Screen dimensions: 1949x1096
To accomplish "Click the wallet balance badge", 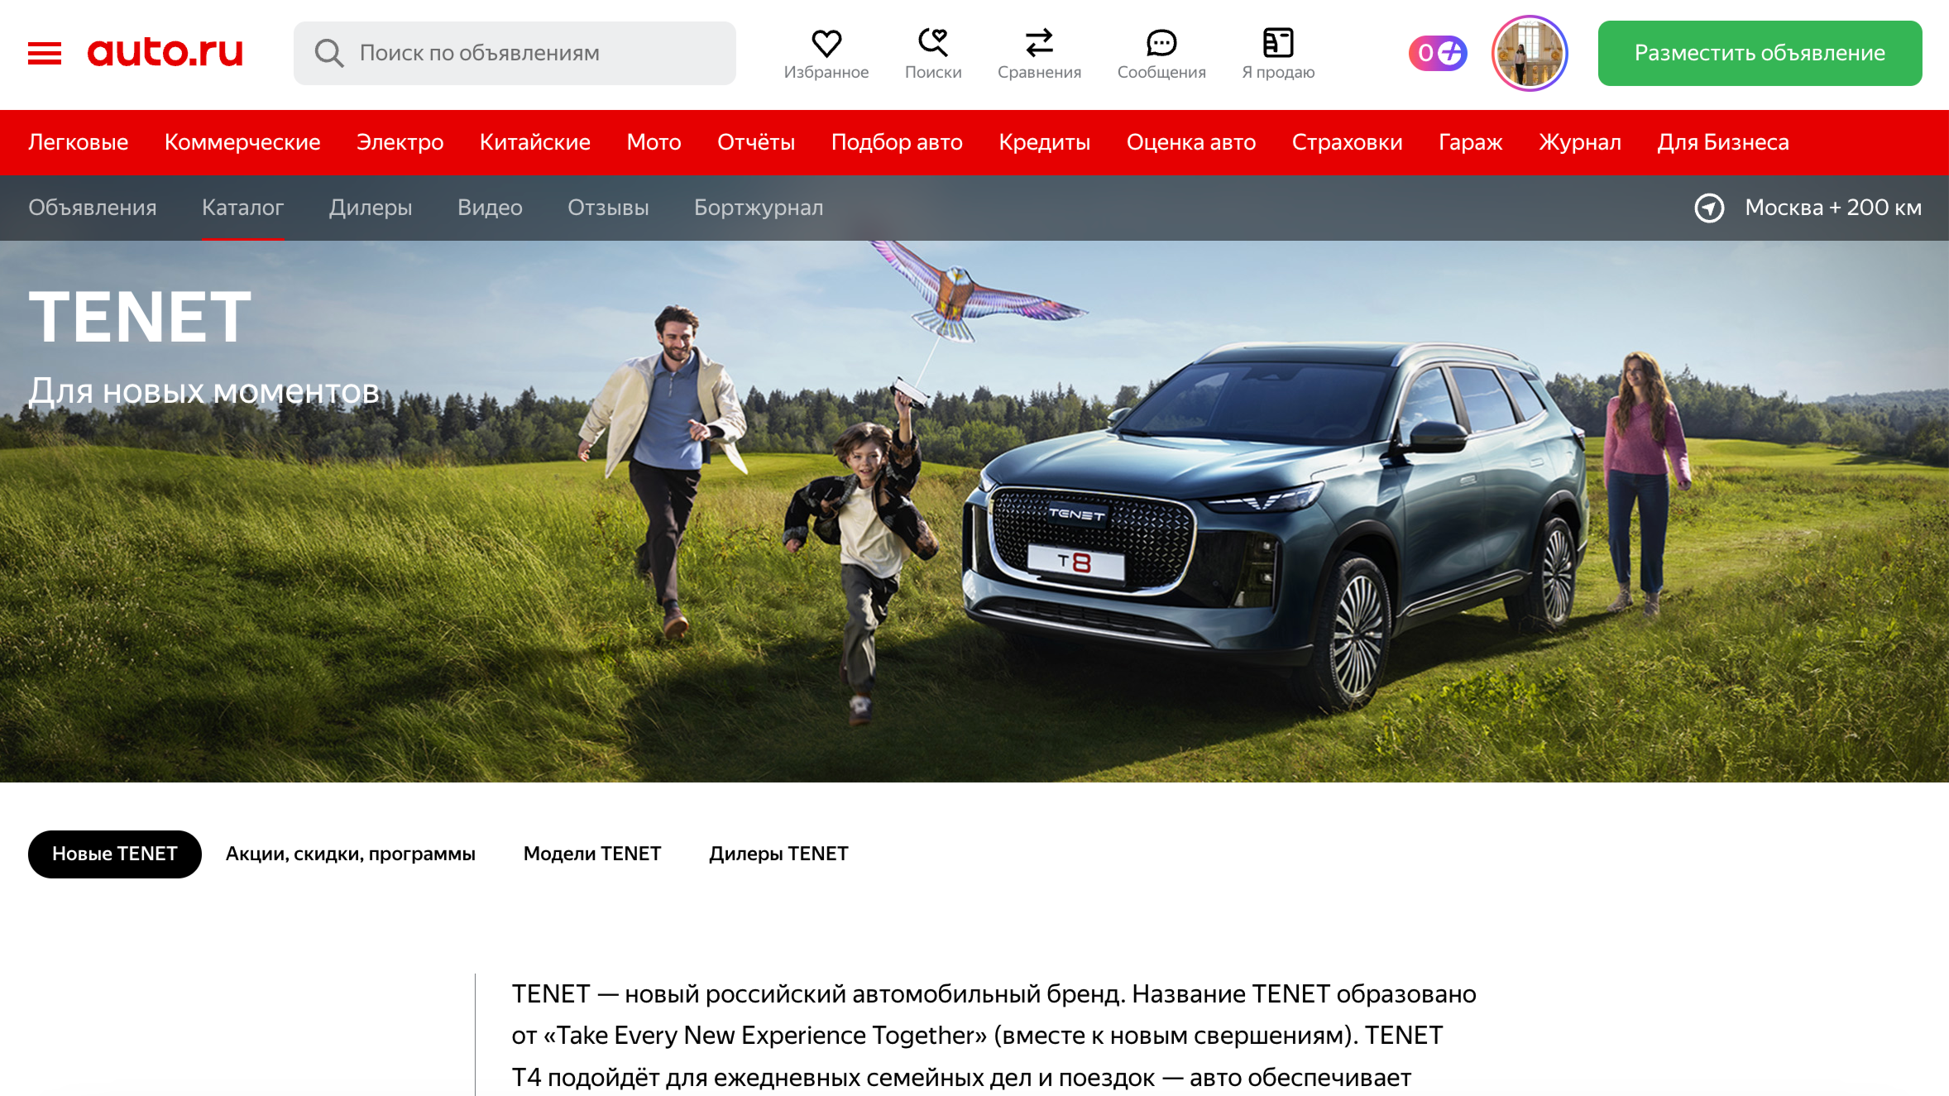I will coord(1438,54).
